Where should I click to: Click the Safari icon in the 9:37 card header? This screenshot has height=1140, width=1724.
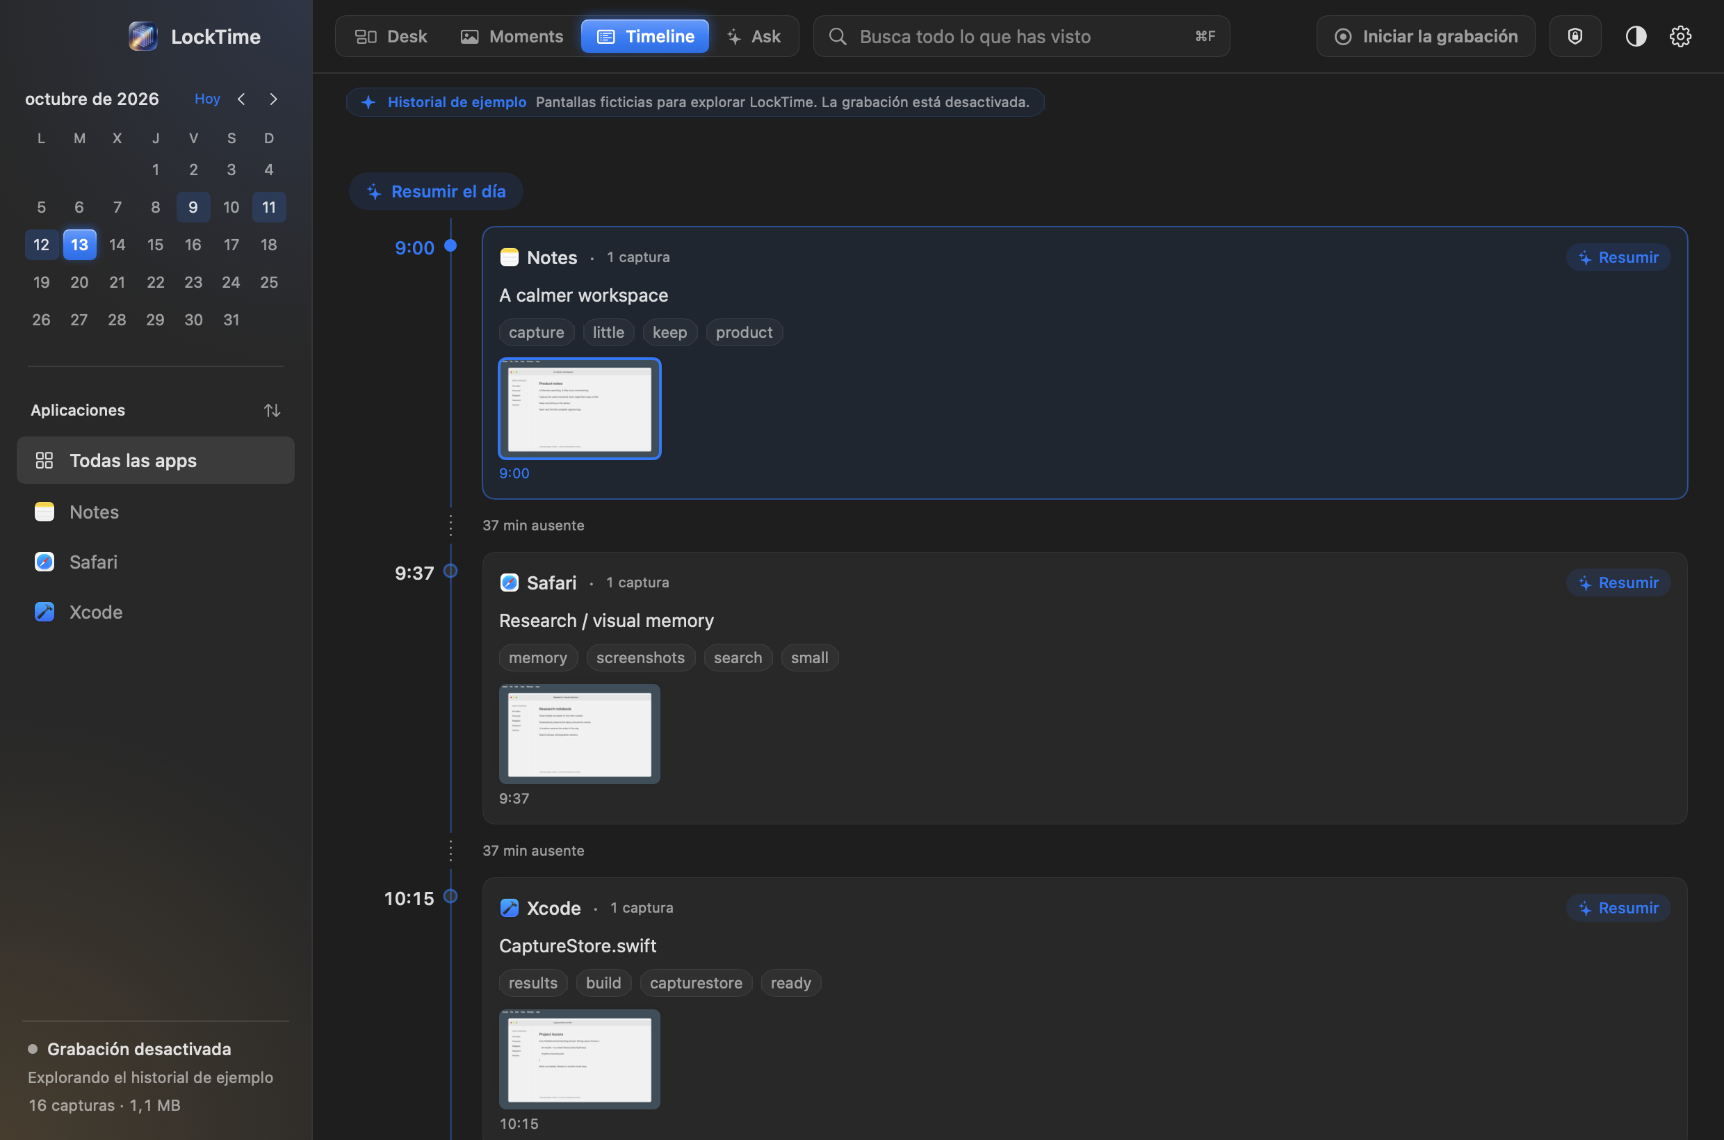click(x=509, y=583)
